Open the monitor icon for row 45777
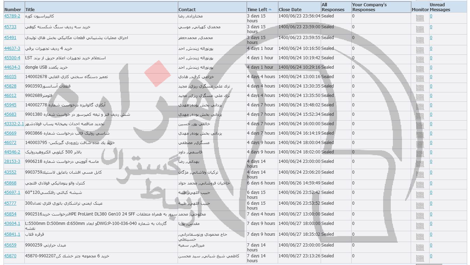This screenshot has width=470, height=265. pyautogui.click(x=420, y=206)
